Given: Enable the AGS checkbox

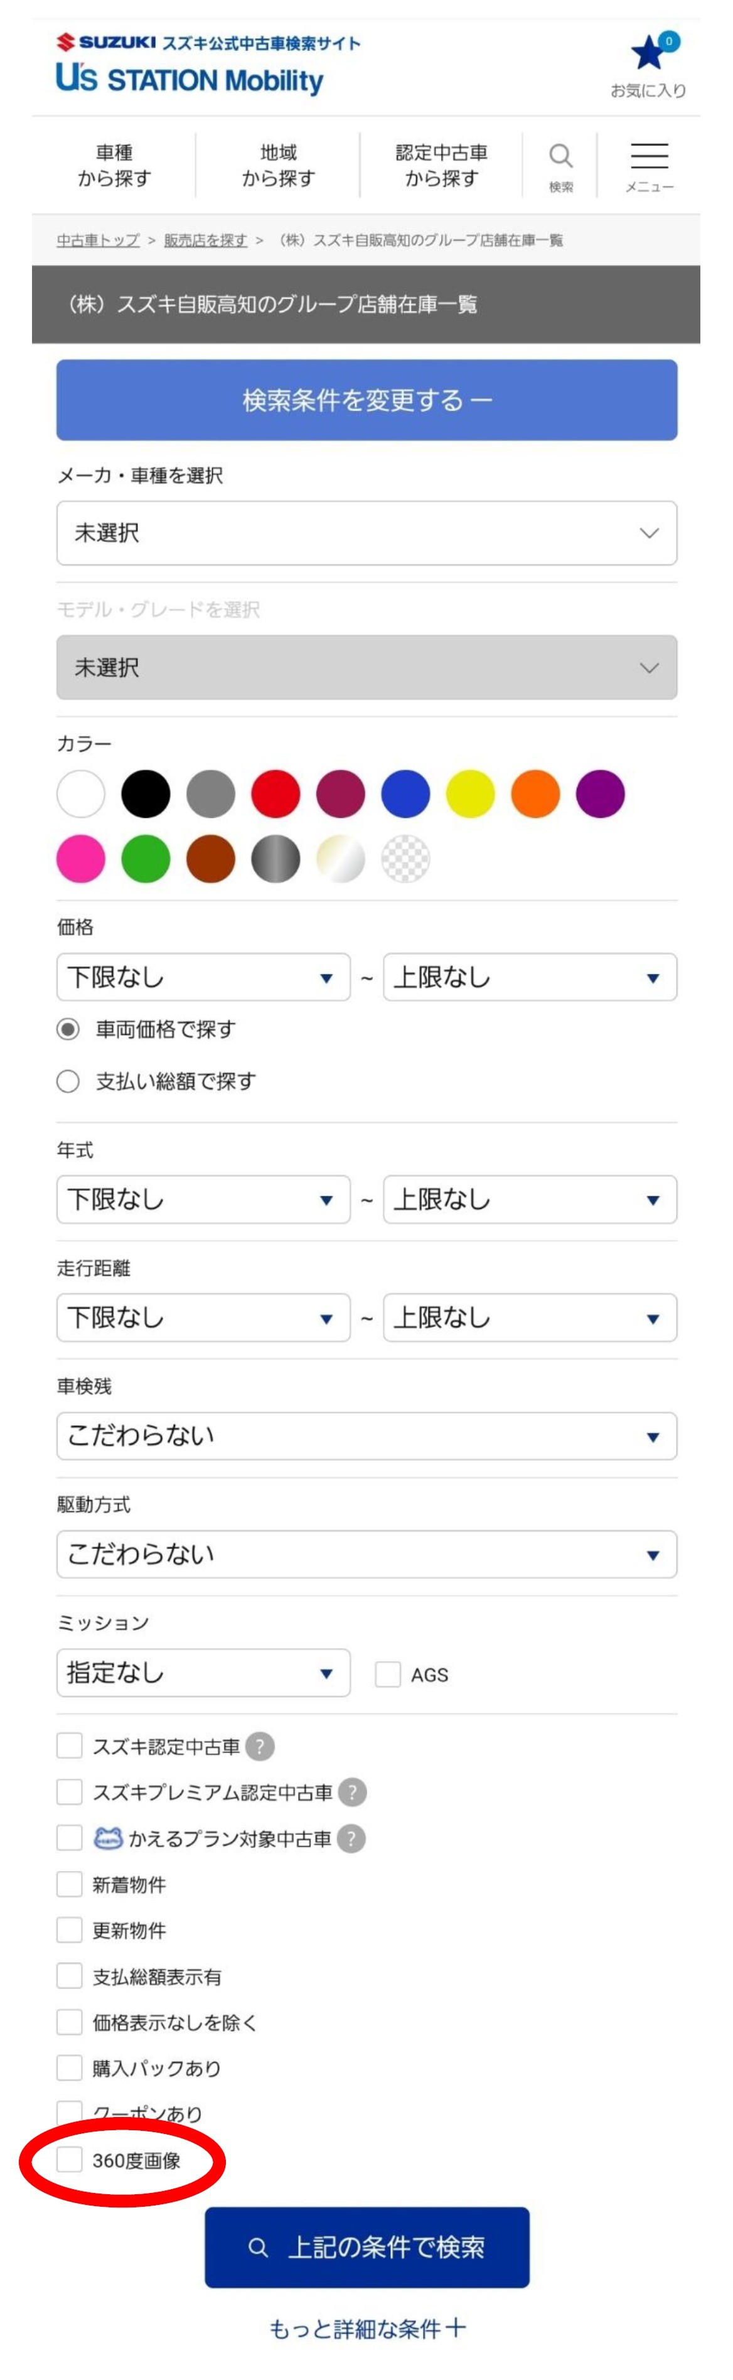Looking at the screenshot, I should 388,1674.
